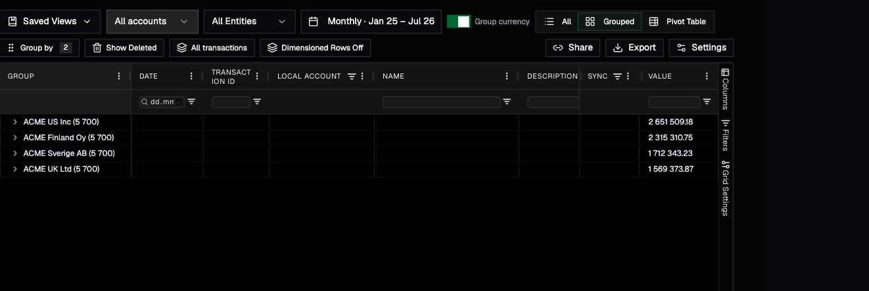This screenshot has width=869, height=291.
Task: Expand the ACME US Inc (5 700) group
Action: tap(14, 122)
